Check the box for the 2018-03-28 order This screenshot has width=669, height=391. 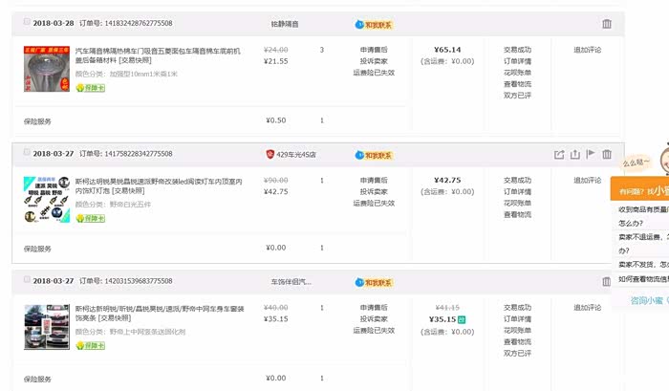[26, 22]
